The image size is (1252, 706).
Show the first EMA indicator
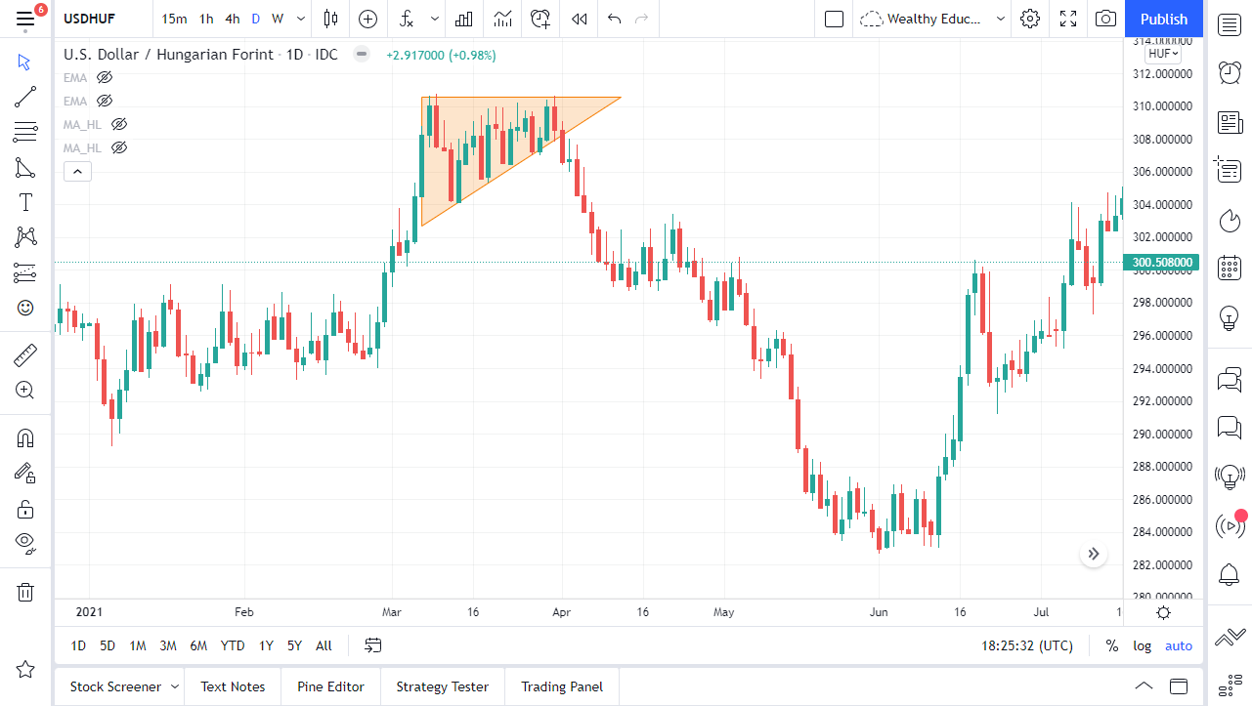tap(105, 77)
